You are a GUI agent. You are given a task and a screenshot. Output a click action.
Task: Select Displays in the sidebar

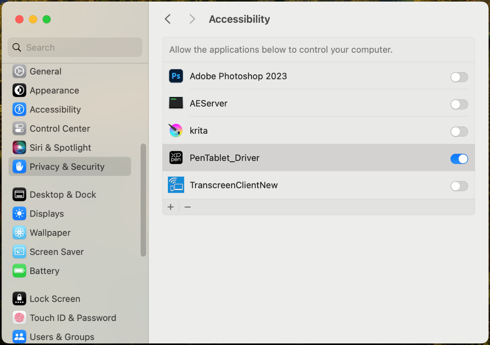47,214
